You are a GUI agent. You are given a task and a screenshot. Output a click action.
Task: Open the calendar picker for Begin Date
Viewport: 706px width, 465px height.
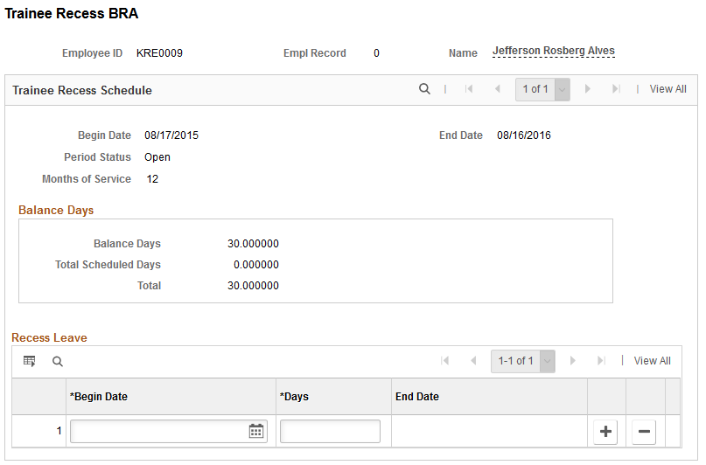pos(256,431)
